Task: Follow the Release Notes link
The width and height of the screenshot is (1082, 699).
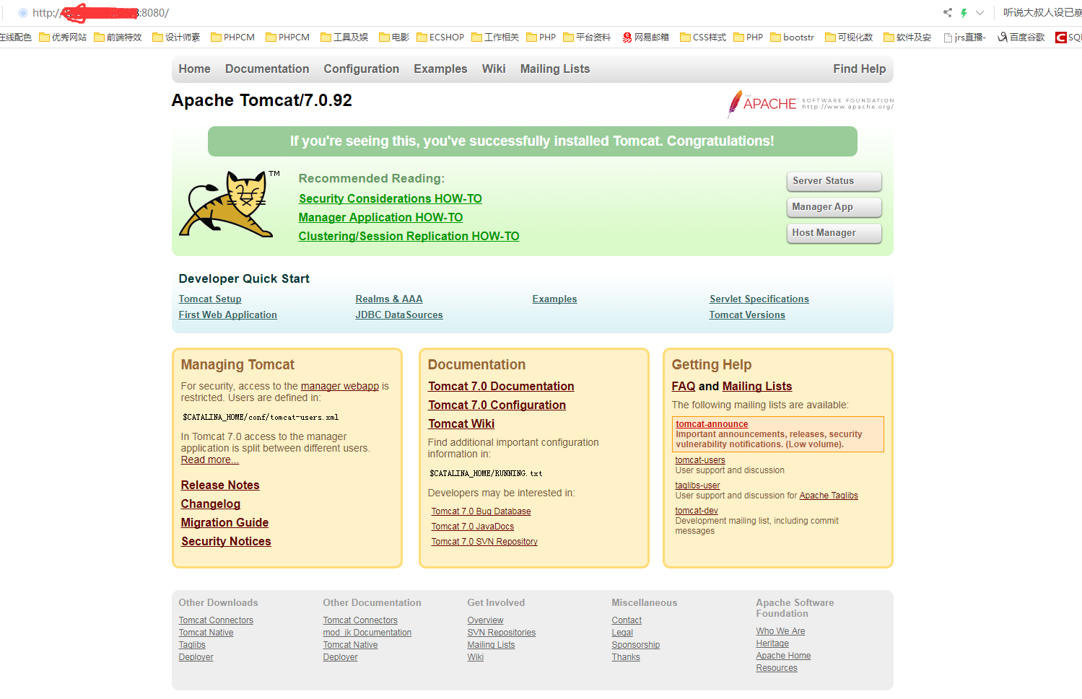Action: (x=220, y=485)
